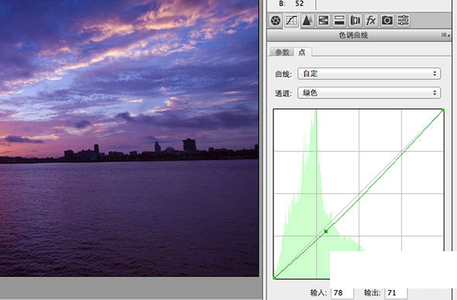This screenshot has width=457, height=300.
Task: Select the green control point on the curve
Action: pyautogui.click(x=326, y=231)
